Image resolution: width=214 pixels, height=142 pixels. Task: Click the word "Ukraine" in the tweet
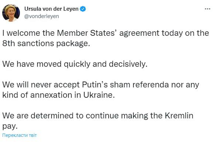(99, 95)
